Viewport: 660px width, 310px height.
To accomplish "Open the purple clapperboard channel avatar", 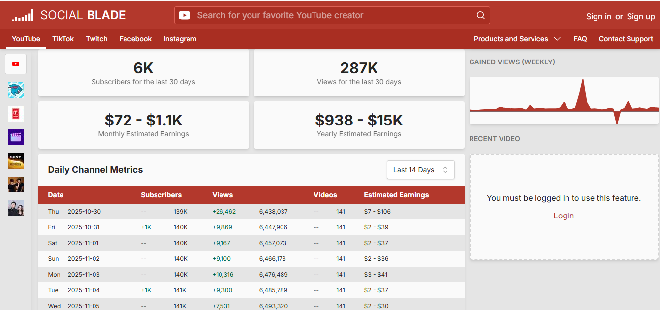I will [x=16, y=137].
